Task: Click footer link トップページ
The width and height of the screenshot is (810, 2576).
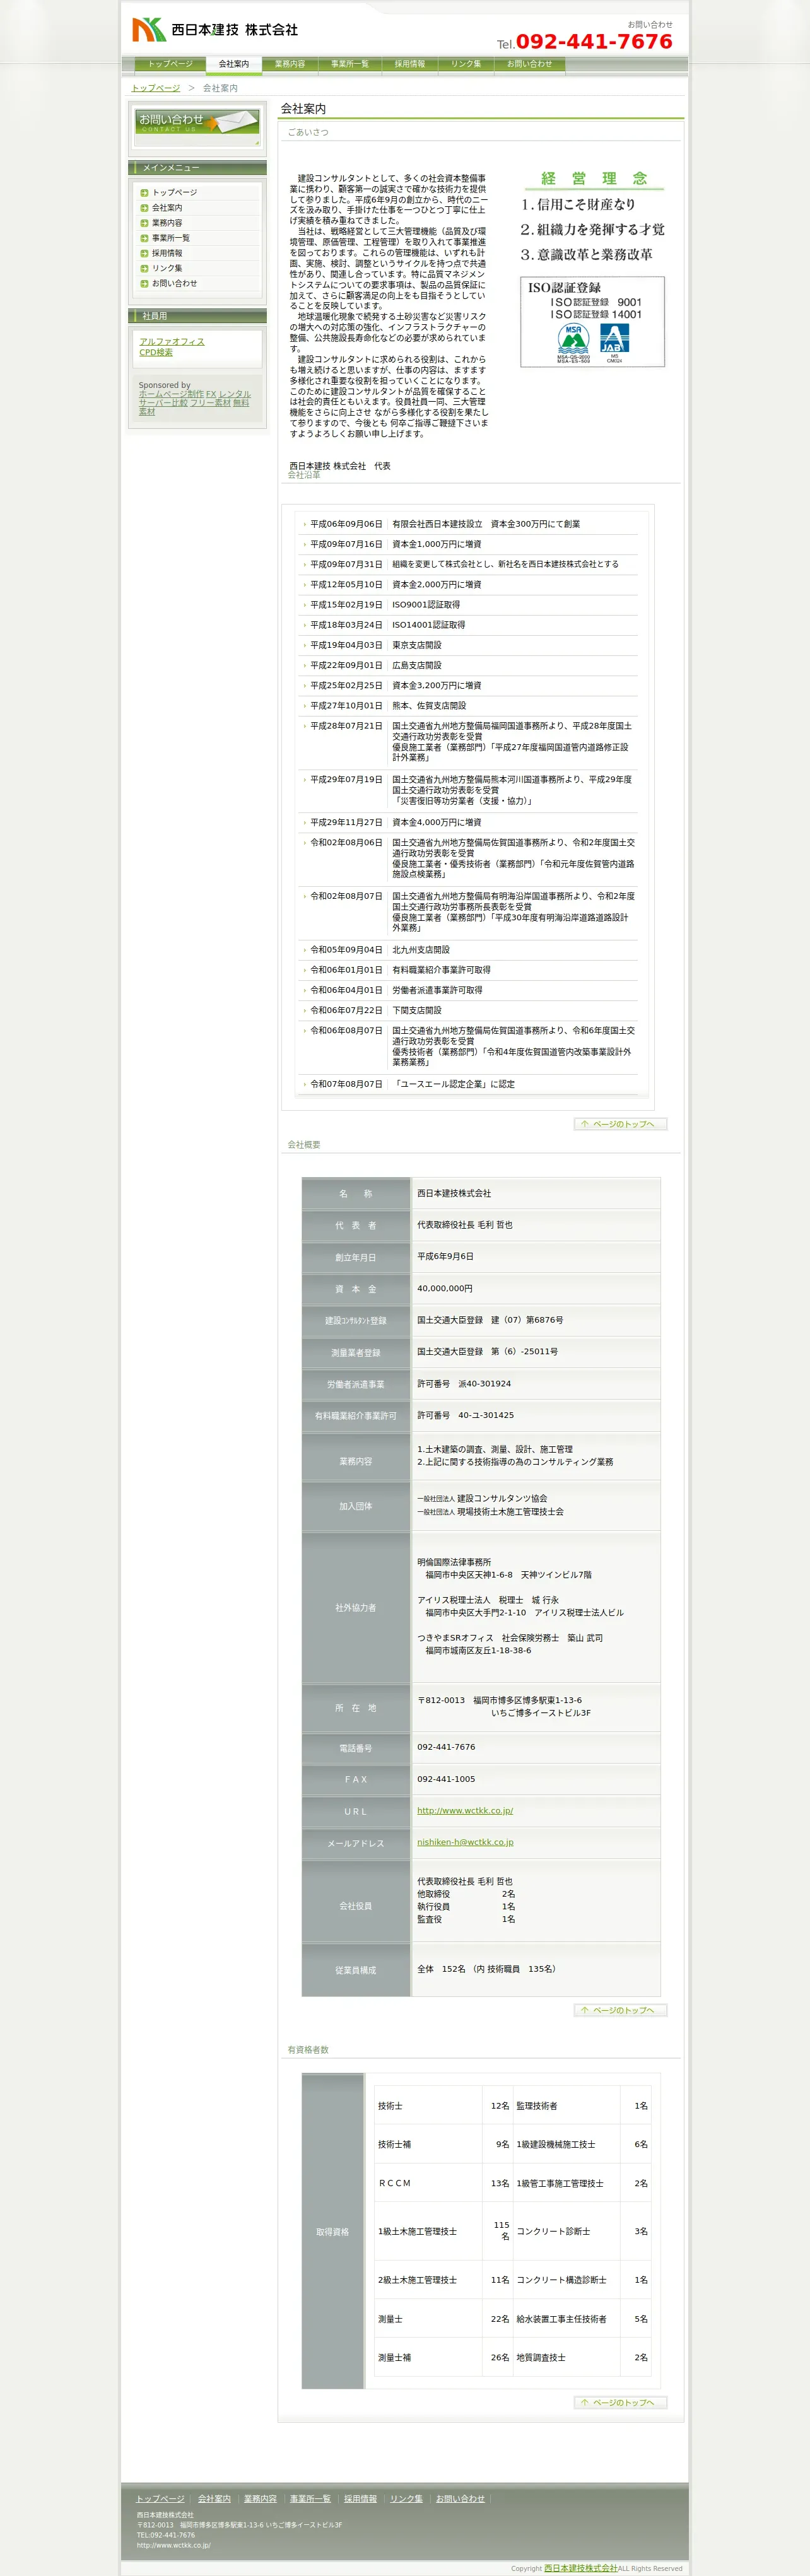Action: [x=160, y=2498]
